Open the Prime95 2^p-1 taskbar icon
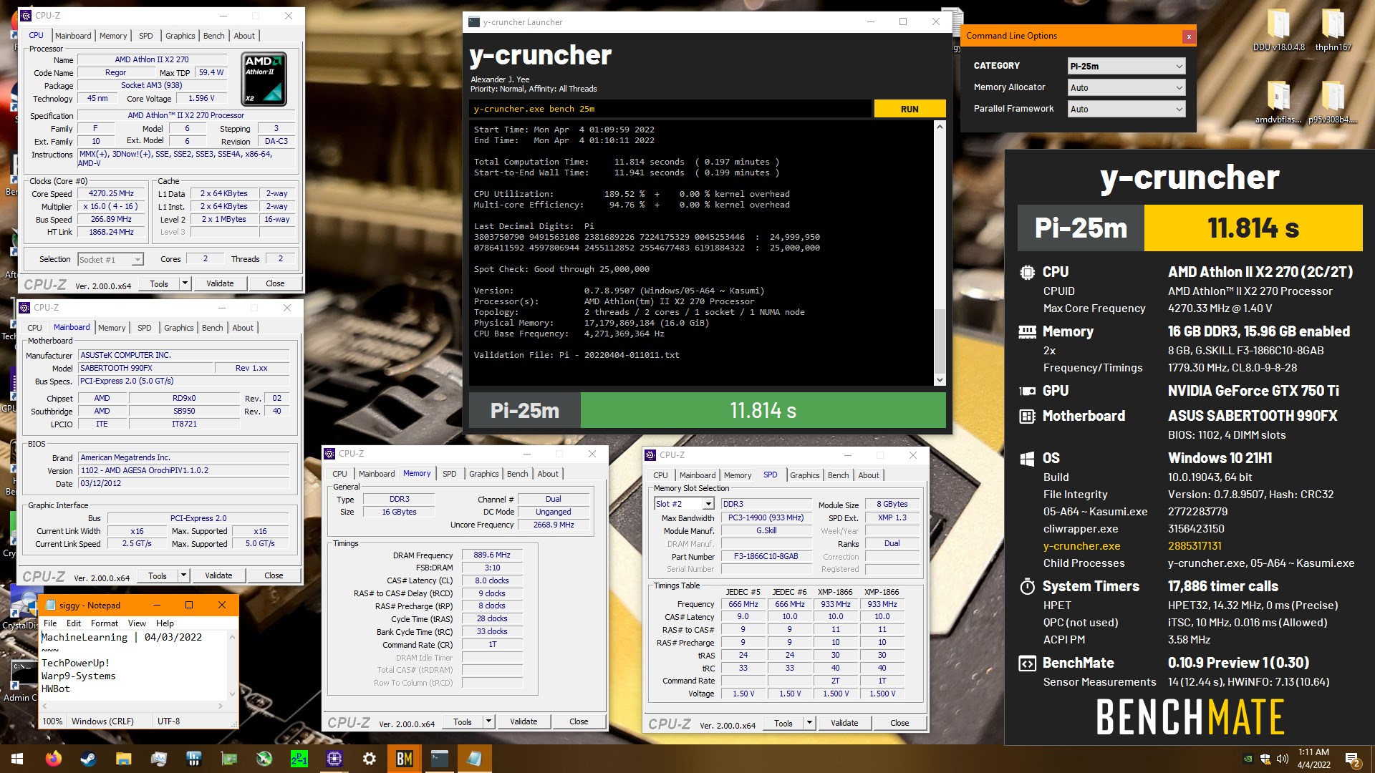 299,759
